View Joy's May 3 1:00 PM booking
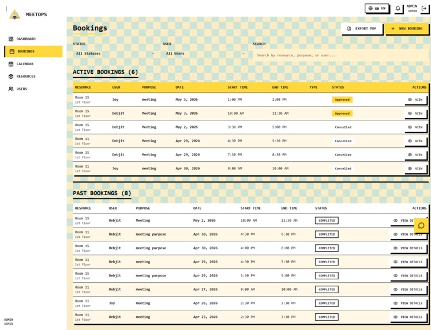 click(415, 100)
